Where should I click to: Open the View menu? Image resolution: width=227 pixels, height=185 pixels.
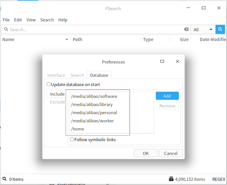(x=31, y=20)
